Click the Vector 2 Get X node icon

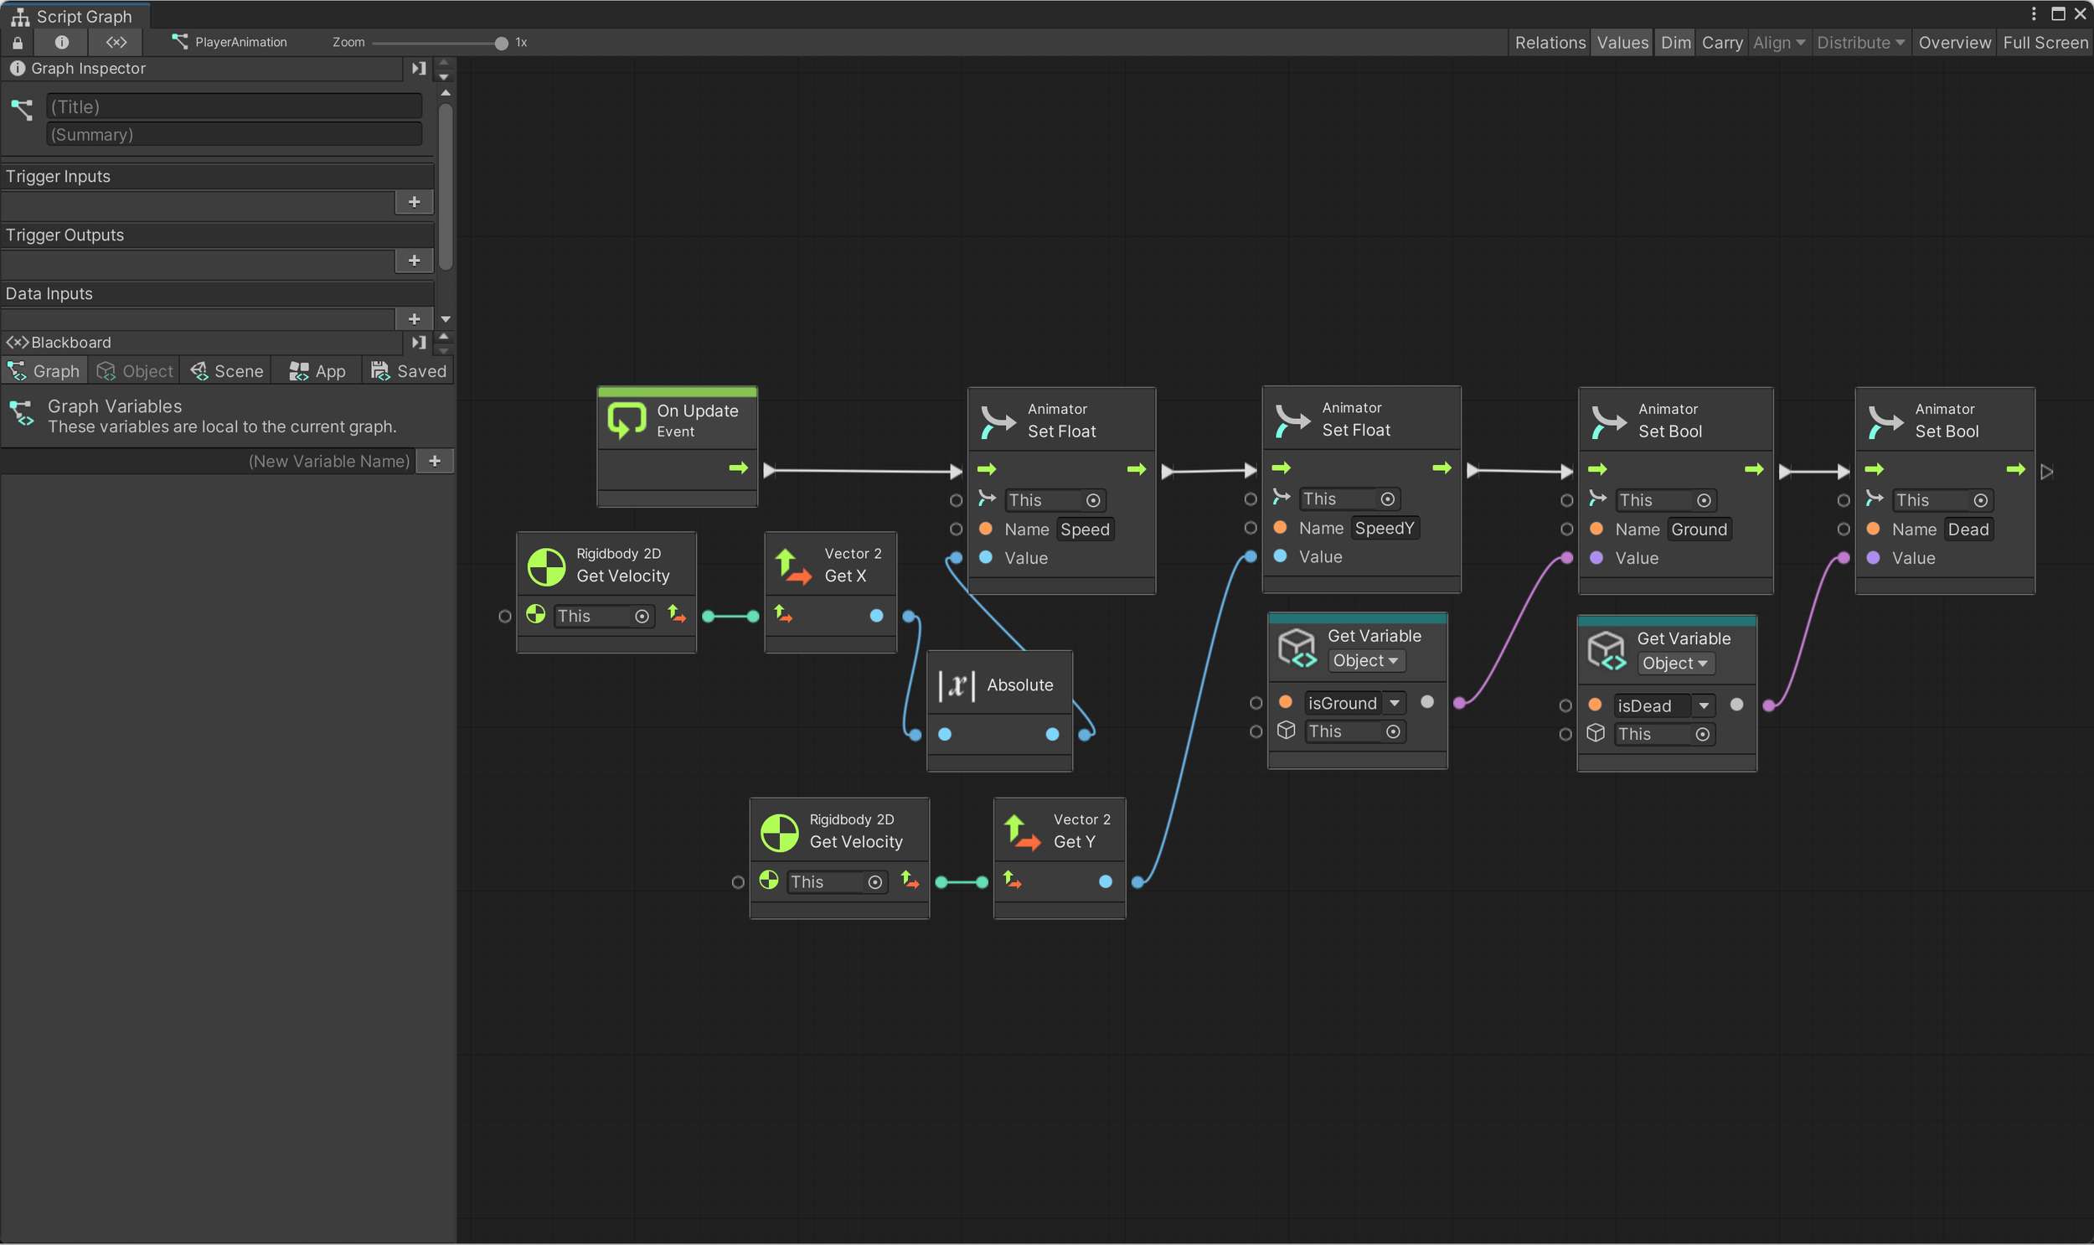tap(792, 566)
